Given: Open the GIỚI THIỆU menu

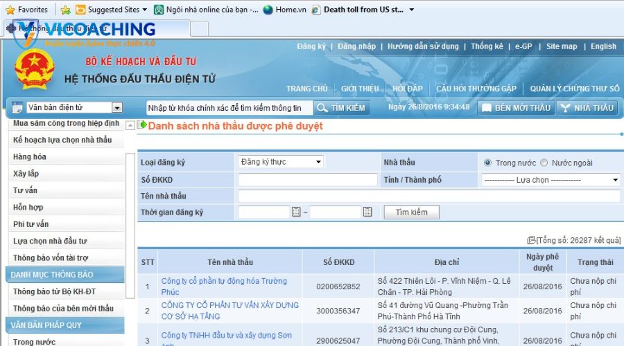Looking at the screenshot, I should point(360,89).
